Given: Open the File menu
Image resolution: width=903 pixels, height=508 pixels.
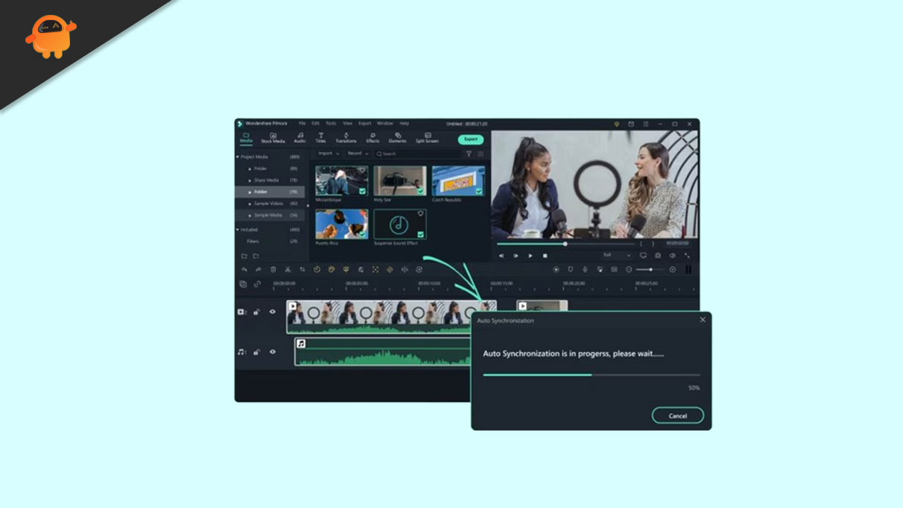Looking at the screenshot, I should [302, 123].
